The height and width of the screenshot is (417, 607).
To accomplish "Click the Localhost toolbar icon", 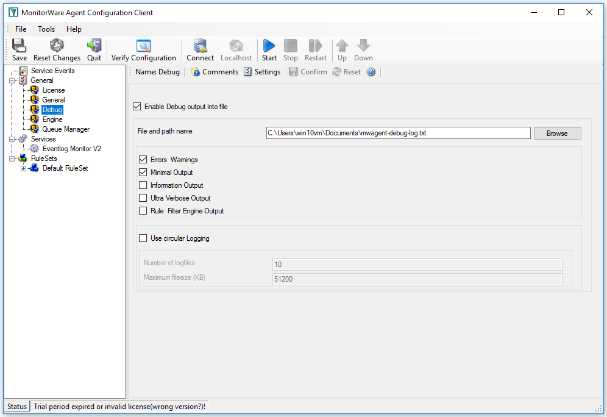I will point(236,46).
